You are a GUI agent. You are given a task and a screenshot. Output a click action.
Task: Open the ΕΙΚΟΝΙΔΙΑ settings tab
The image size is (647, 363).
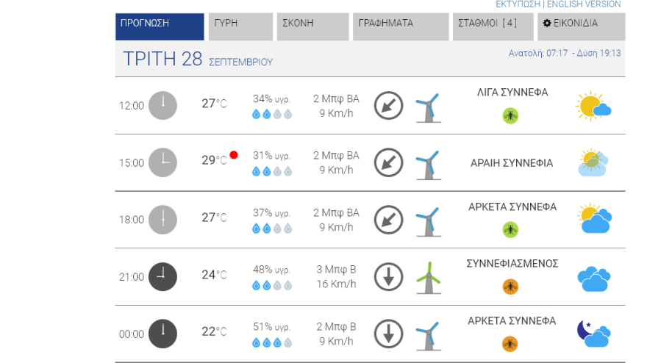pyautogui.click(x=581, y=26)
